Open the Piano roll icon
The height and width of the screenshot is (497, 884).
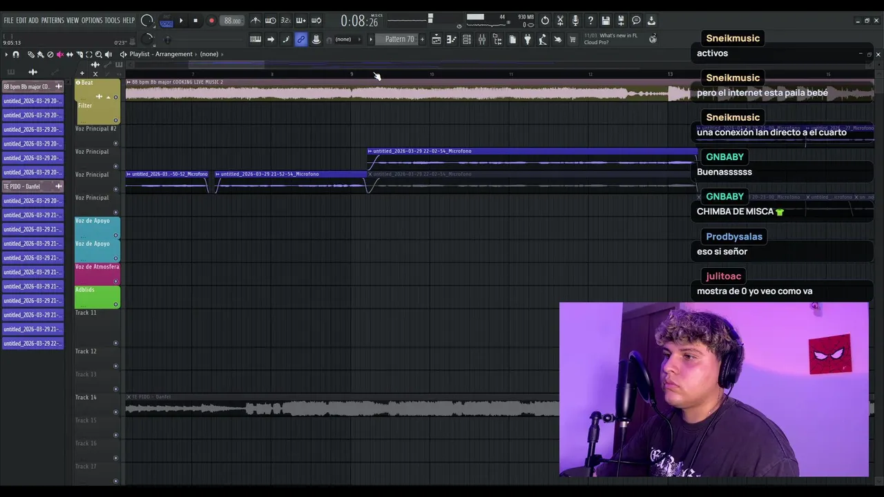point(452,39)
